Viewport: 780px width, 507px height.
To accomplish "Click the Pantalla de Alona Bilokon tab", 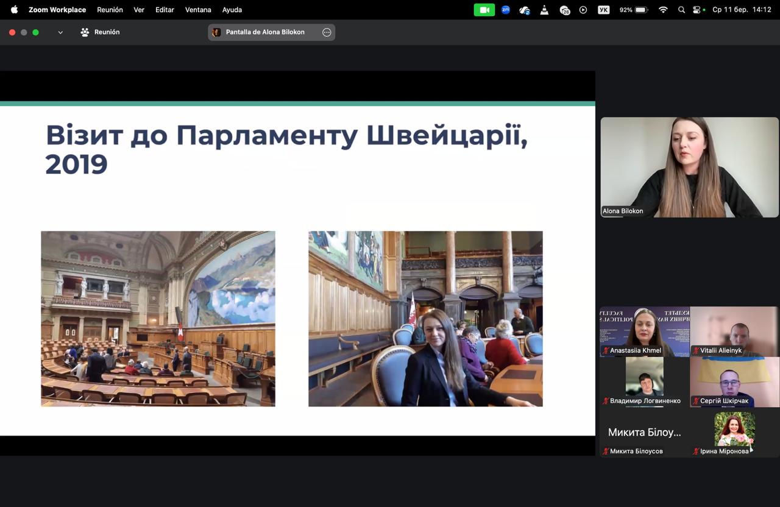I will click(x=264, y=32).
